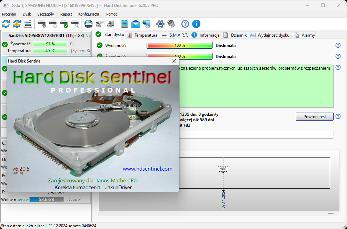
Task: Start the short self-test with the drive-clock icon
Action: (53, 24)
